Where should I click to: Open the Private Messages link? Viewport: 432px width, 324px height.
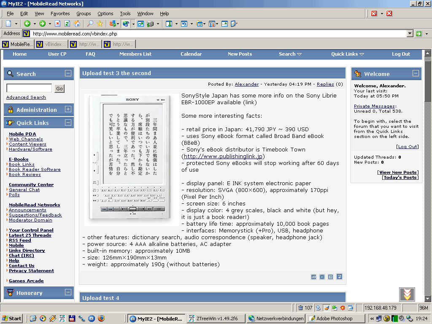(375, 106)
